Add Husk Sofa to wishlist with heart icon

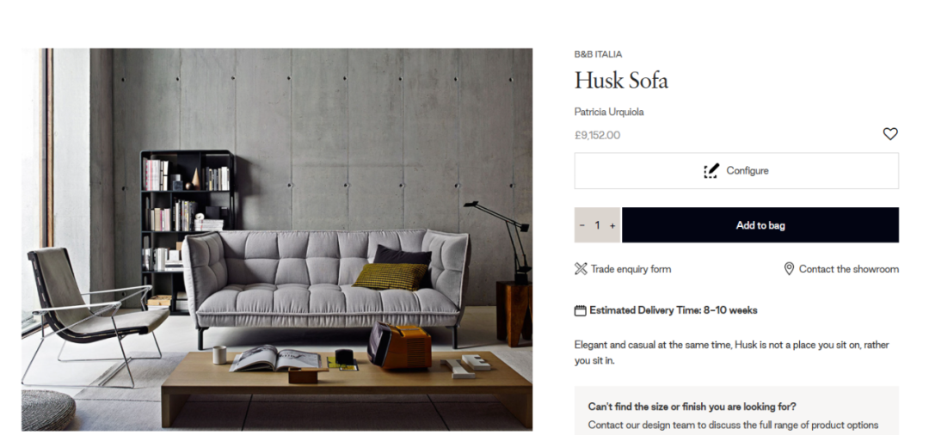(x=890, y=134)
